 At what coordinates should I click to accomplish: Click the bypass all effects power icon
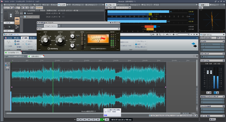[33, 8]
